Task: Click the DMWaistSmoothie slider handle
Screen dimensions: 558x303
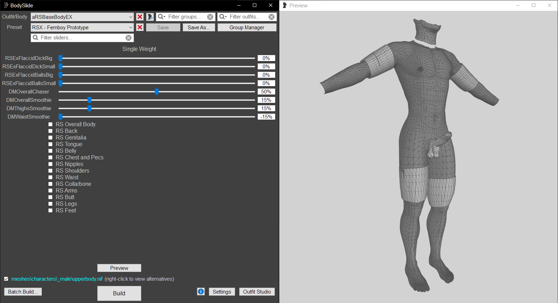Action: pyautogui.click(x=60, y=117)
